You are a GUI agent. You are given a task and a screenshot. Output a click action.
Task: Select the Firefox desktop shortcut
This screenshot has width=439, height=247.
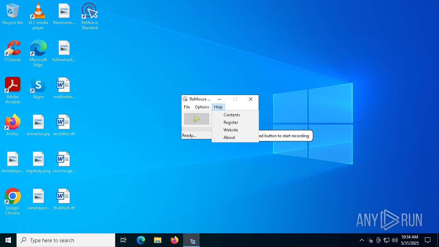(x=13, y=126)
